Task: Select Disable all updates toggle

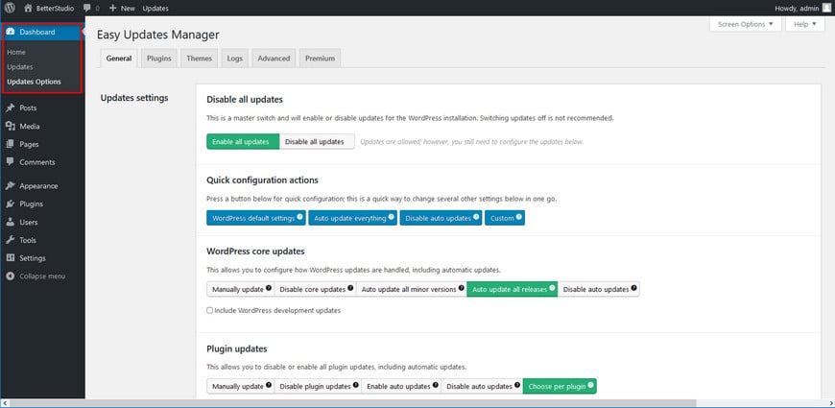Action: tap(317, 142)
